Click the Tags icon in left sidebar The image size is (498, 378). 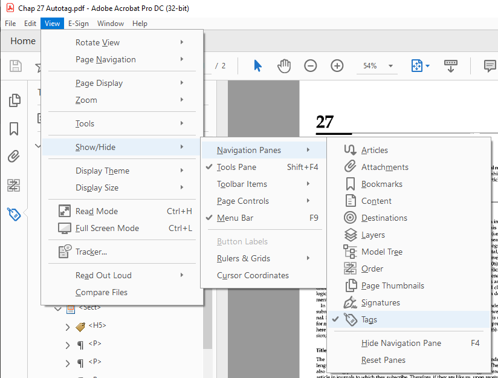[x=14, y=214]
